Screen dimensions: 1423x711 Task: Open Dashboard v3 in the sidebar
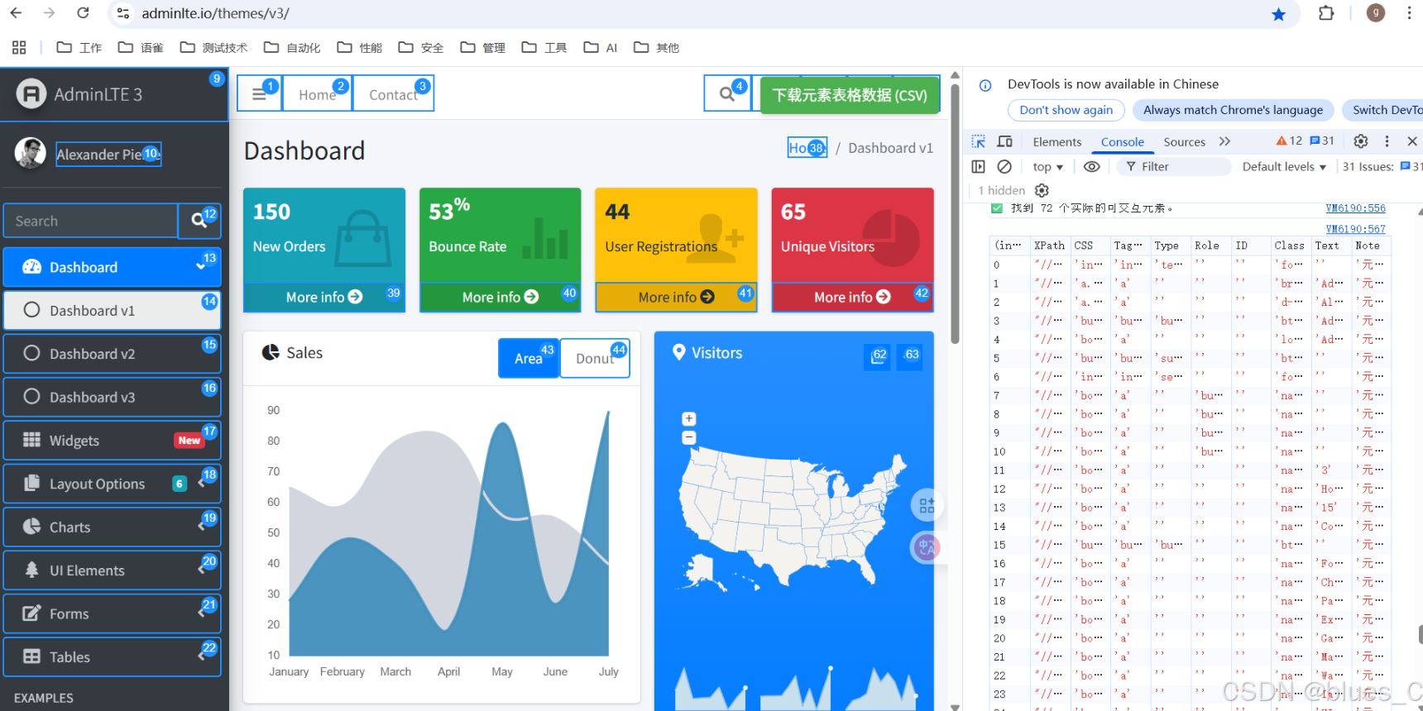113,397
